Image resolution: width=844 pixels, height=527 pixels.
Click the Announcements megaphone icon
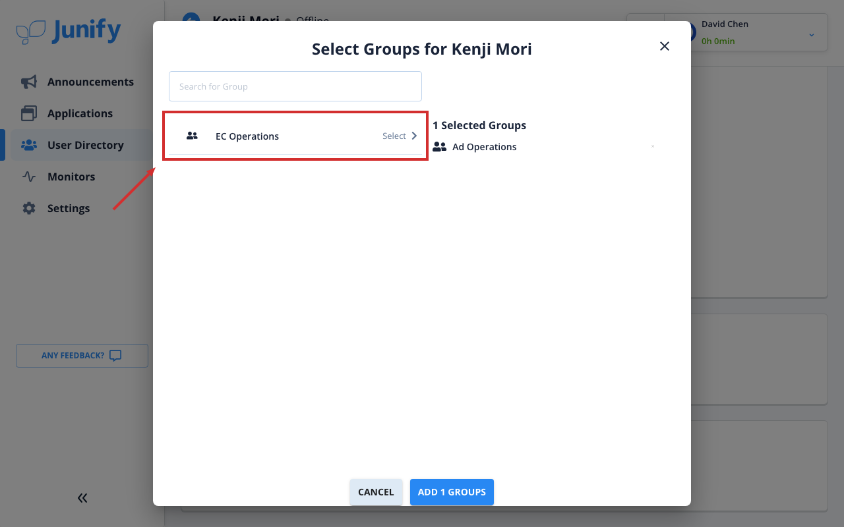pyautogui.click(x=29, y=82)
